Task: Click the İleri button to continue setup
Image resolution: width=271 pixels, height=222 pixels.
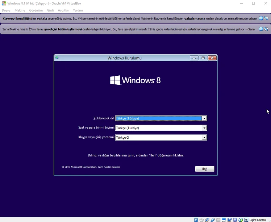Action: pyautogui.click(x=205, y=169)
